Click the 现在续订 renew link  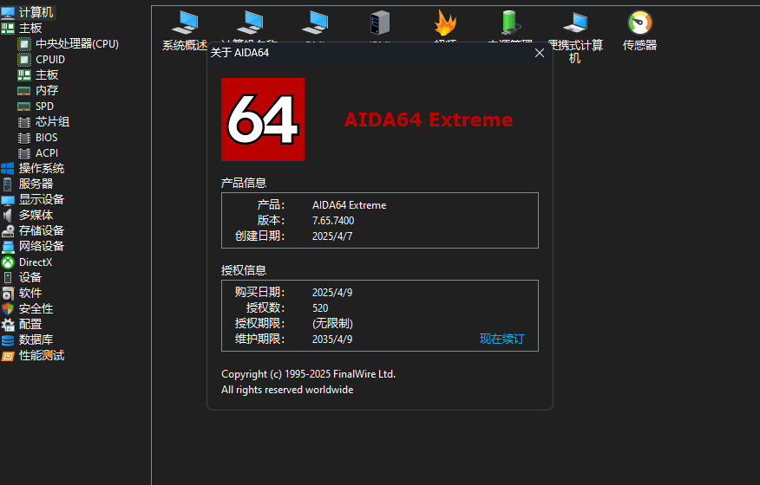501,339
